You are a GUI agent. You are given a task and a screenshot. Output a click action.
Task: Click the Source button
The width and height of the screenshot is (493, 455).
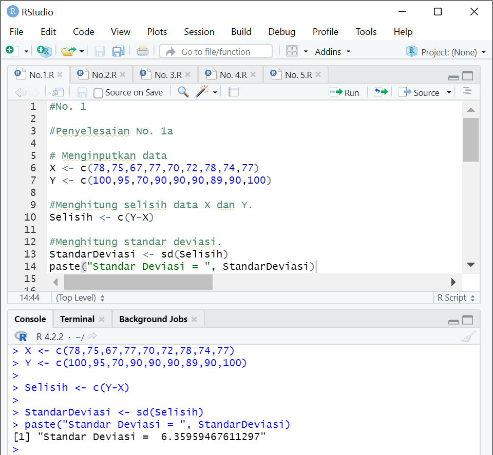424,92
